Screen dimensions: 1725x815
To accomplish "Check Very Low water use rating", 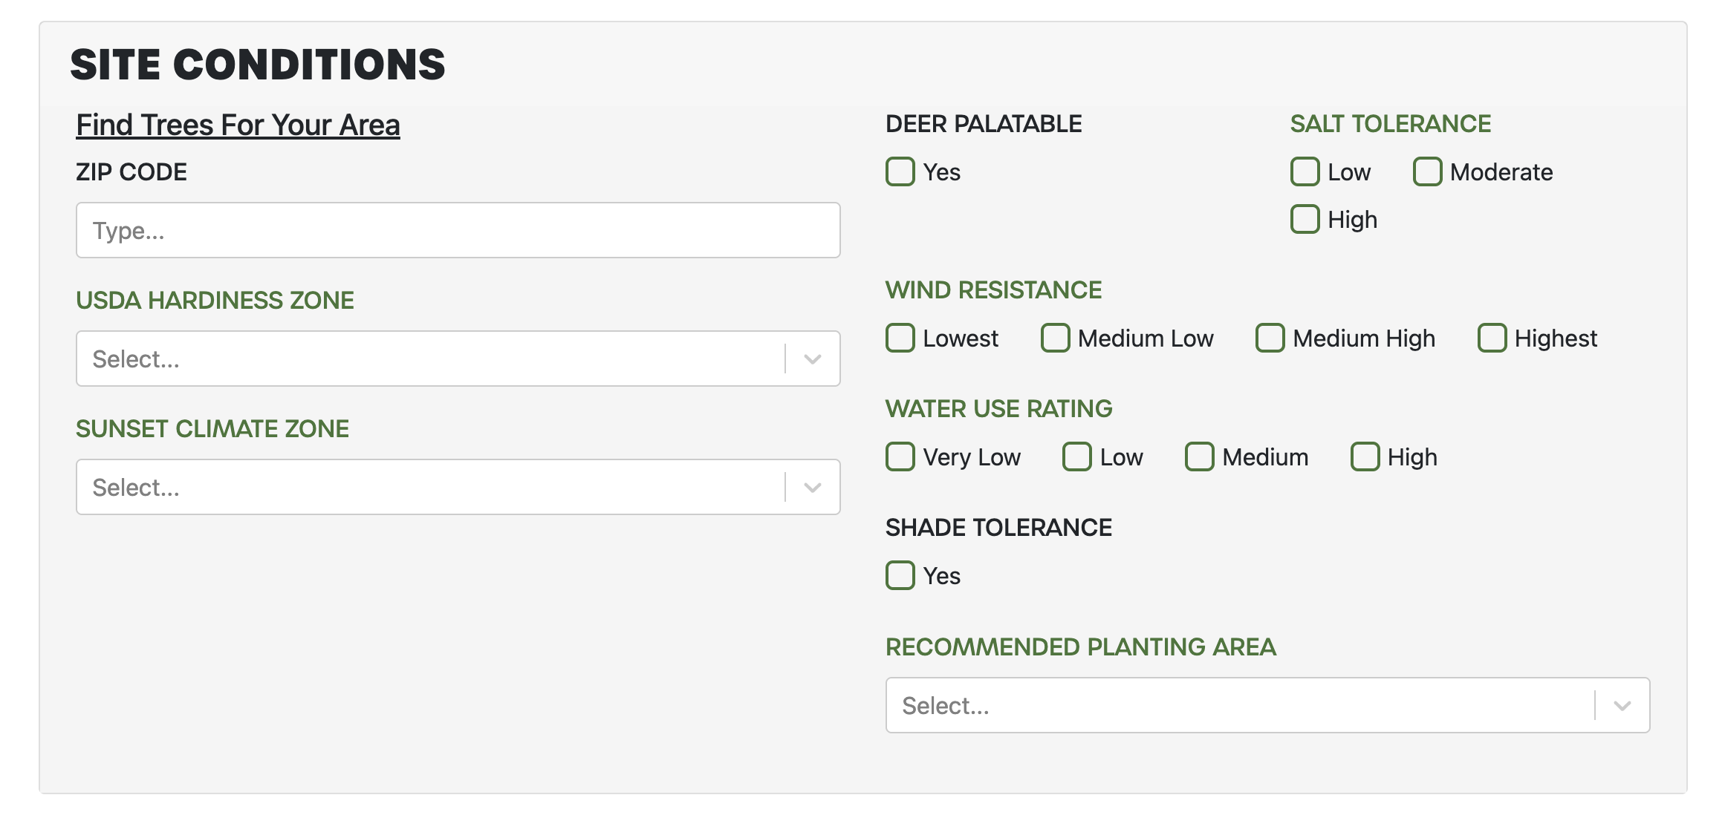I will (x=900, y=457).
